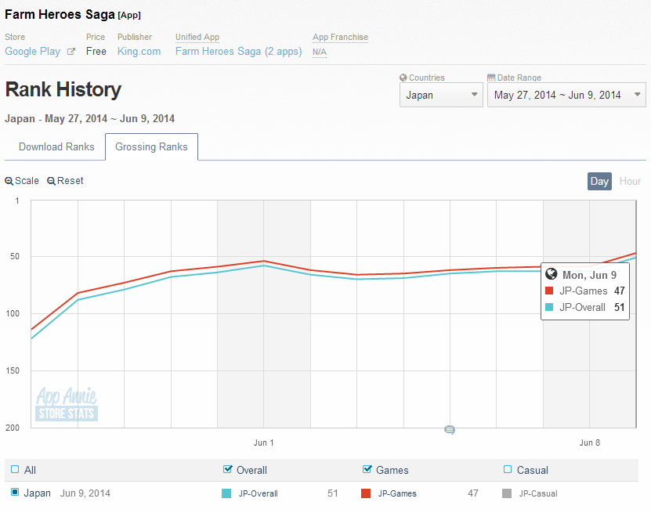Screen dimensions: 651x513
Task: Click the teal JP-Overall legend swatch
Action: (x=226, y=493)
